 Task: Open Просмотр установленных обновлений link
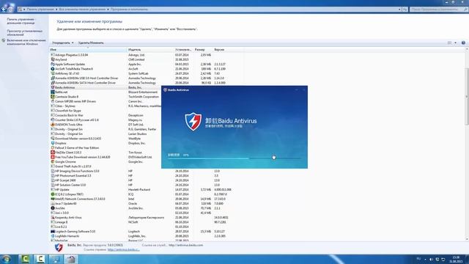click(24, 32)
